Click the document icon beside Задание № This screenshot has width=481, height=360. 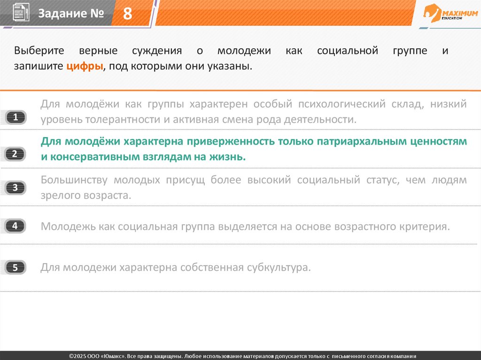click(21, 13)
